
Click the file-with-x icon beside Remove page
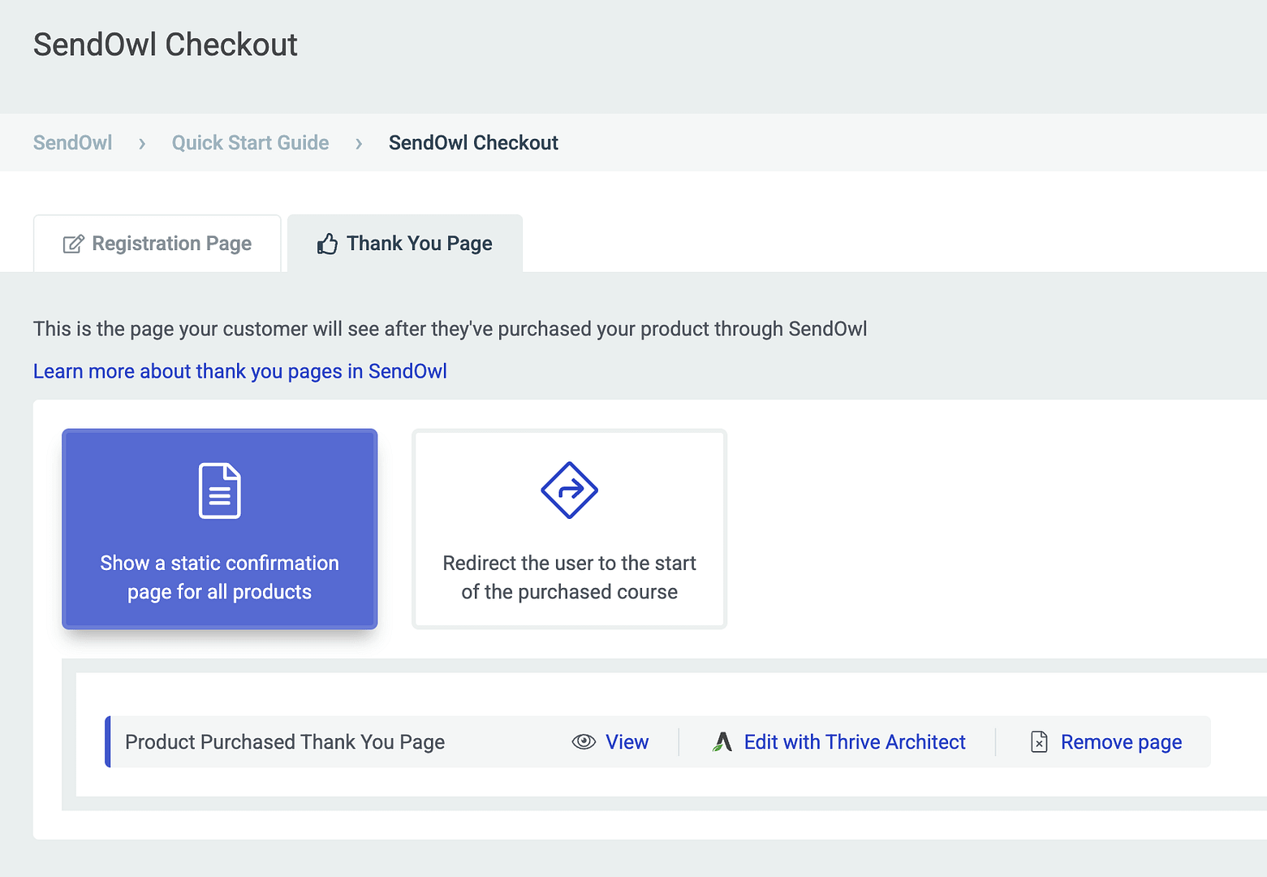click(x=1038, y=741)
